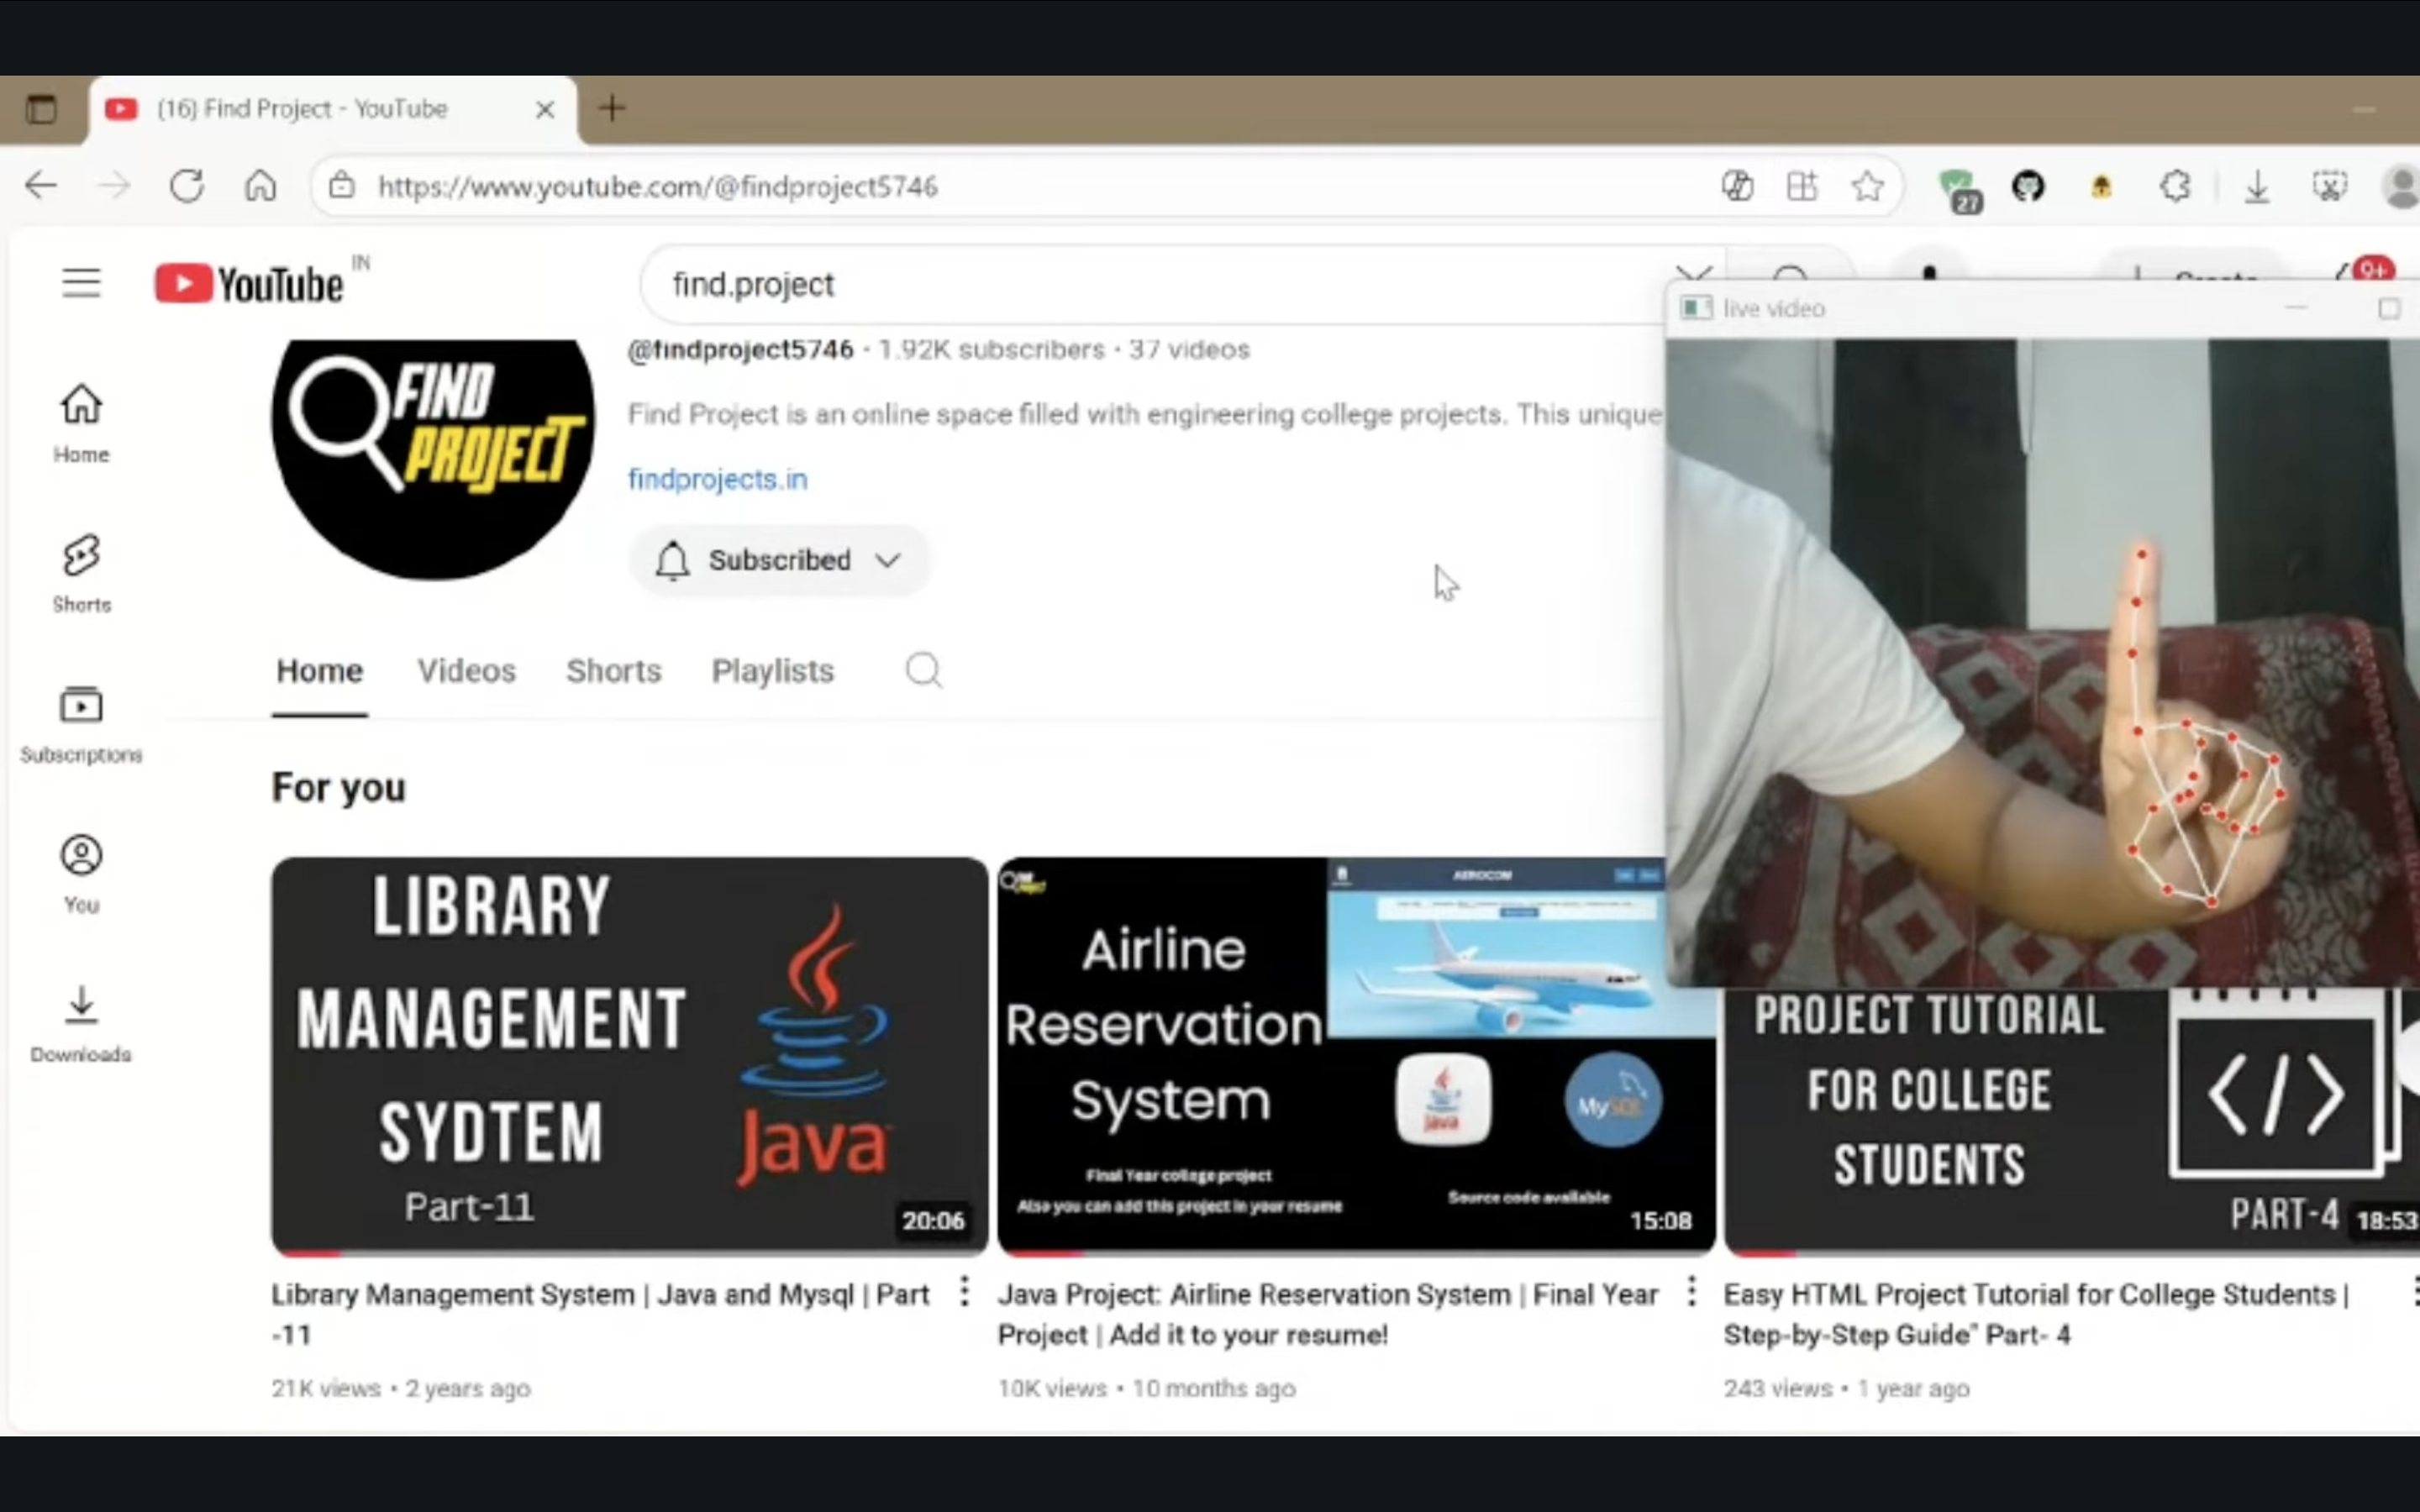Open the YouTube guide hamburger menu
Screen dimensions: 2420x1512
[x=81, y=284]
